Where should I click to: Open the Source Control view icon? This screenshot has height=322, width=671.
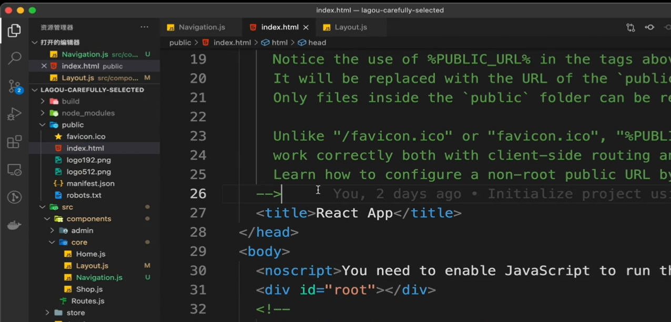[x=14, y=86]
